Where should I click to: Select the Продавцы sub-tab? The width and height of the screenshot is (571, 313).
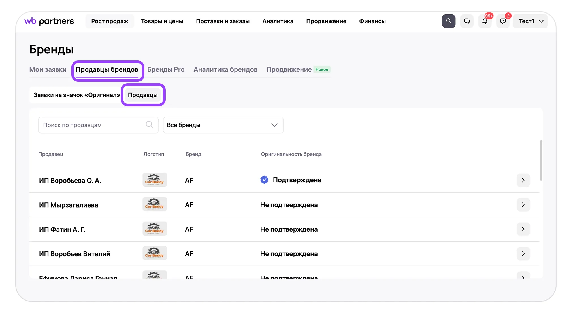pyautogui.click(x=143, y=95)
